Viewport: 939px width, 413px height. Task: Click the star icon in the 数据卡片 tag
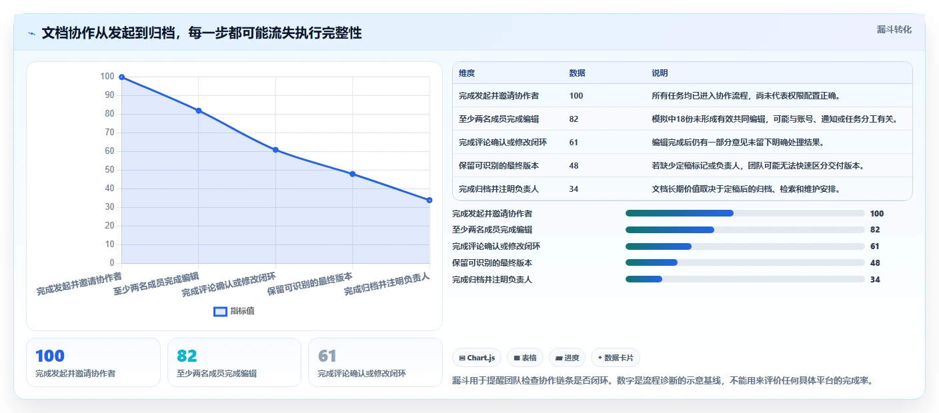600,358
